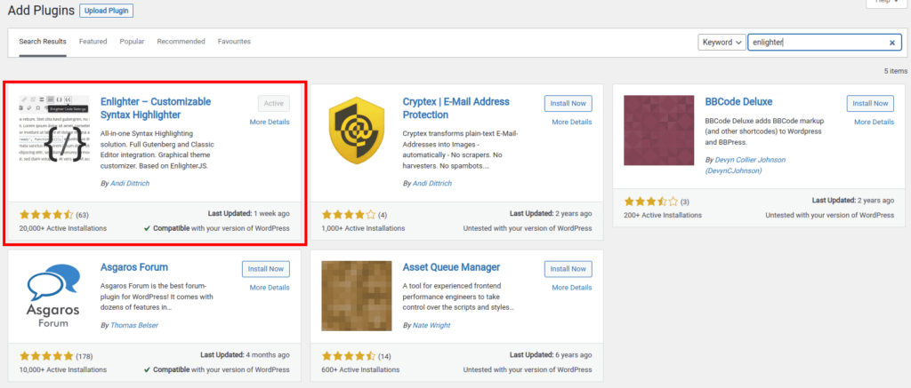Select the Recommended tab

[181, 42]
